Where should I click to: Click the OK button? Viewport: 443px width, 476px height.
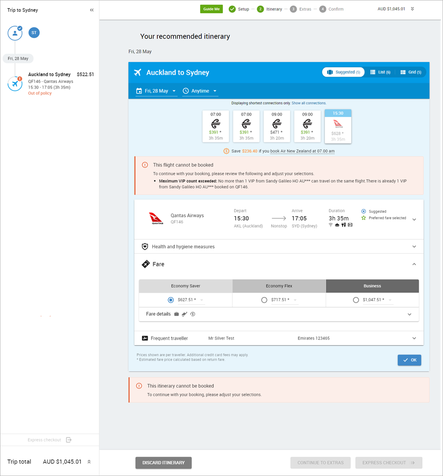point(409,360)
